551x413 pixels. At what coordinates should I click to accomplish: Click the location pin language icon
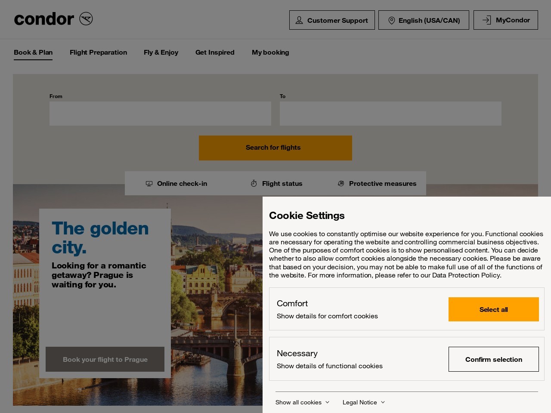pyautogui.click(x=392, y=20)
